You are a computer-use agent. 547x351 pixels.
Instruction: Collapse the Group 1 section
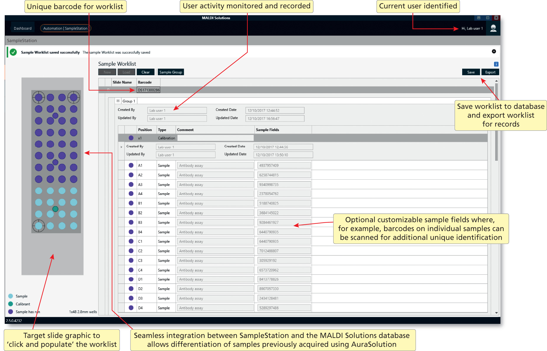(x=118, y=101)
